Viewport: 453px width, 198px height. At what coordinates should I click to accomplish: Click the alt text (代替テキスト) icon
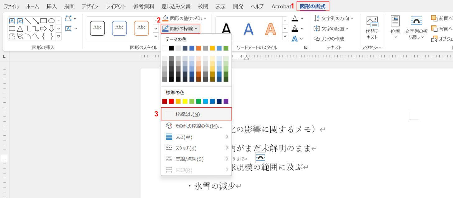click(372, 22)
